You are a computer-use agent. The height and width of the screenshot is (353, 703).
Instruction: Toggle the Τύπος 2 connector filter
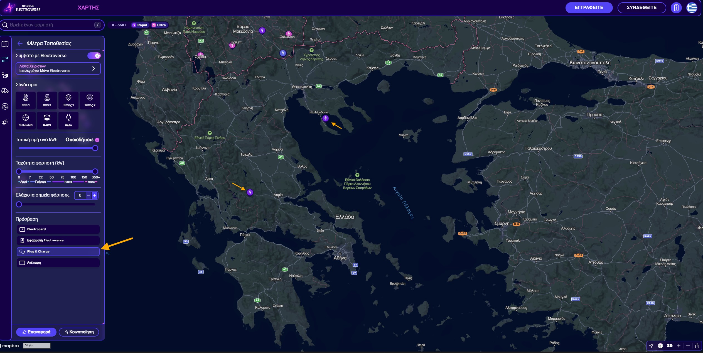[90, 100]
